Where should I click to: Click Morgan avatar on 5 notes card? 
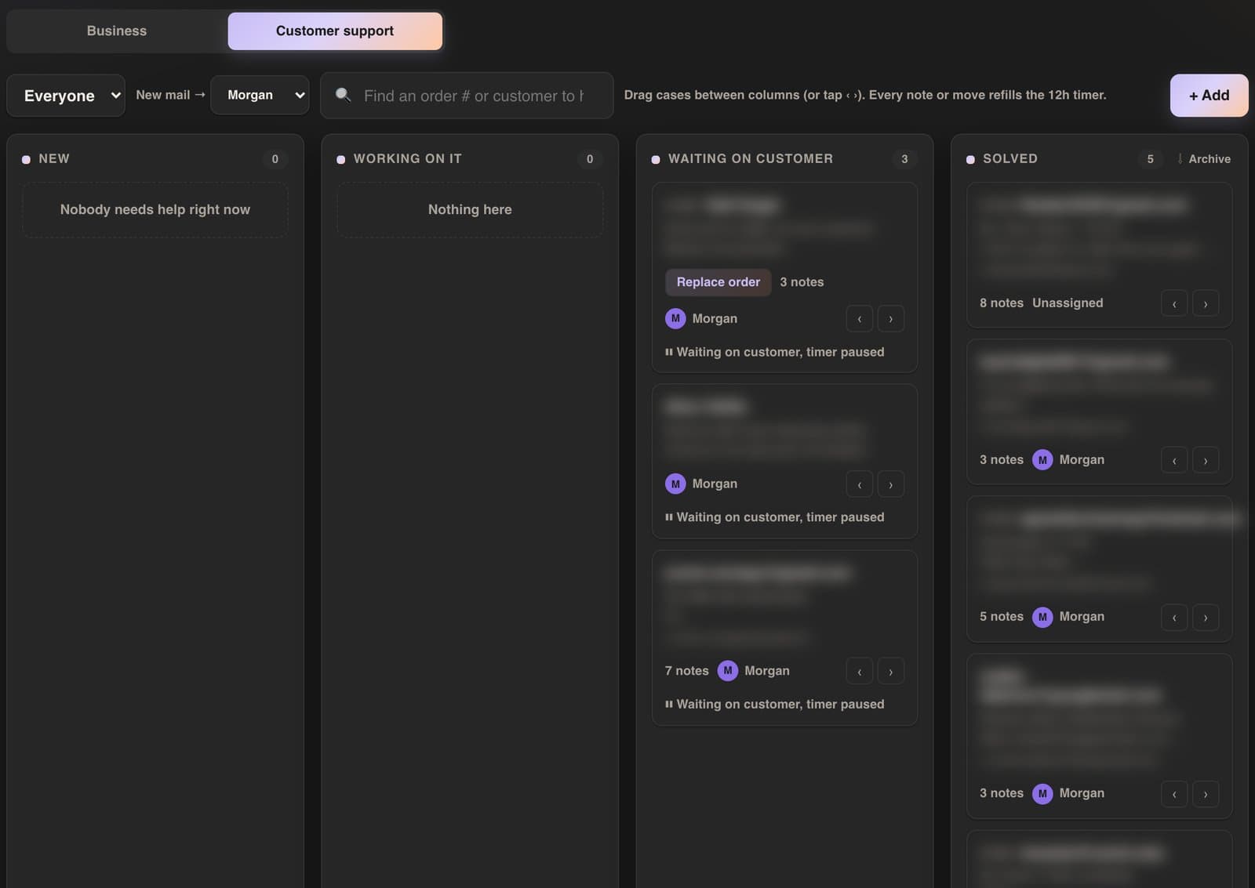(x=1042, y=617)
